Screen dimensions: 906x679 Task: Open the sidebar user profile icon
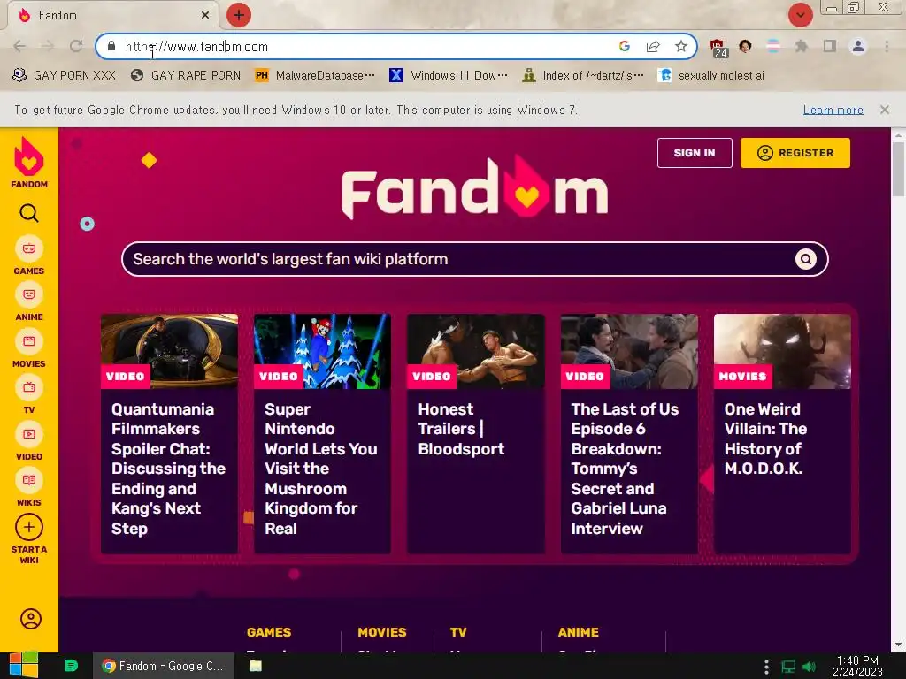[x=31, y=618]
